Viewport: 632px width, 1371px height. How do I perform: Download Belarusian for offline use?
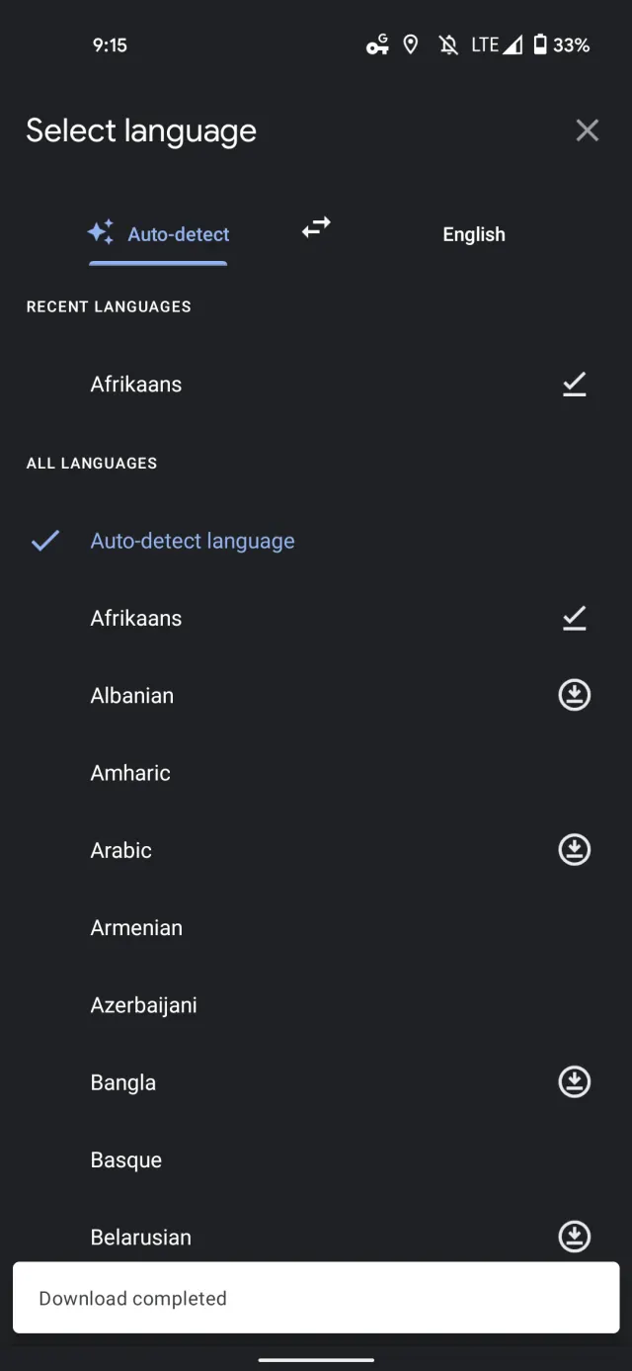tap(574, 1237)
